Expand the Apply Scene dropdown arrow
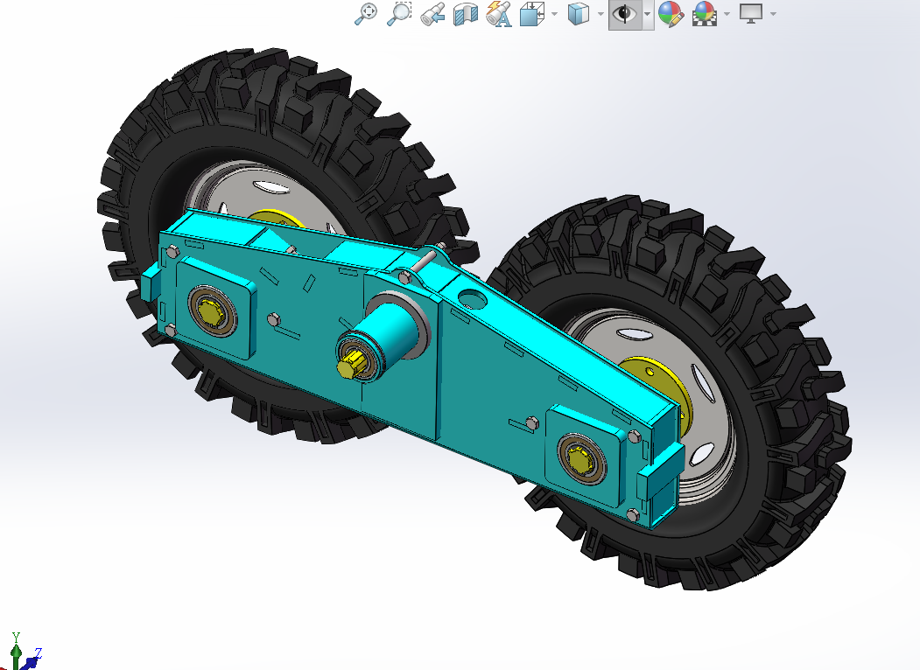This screenshot has width=920, height=670. 727,14
